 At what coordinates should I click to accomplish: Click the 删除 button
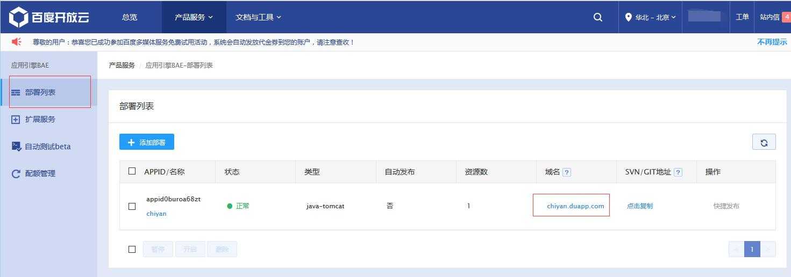[x=222, y=249]
